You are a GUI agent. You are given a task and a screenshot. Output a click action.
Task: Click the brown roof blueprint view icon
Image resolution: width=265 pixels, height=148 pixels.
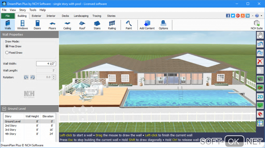pos(260,88)
